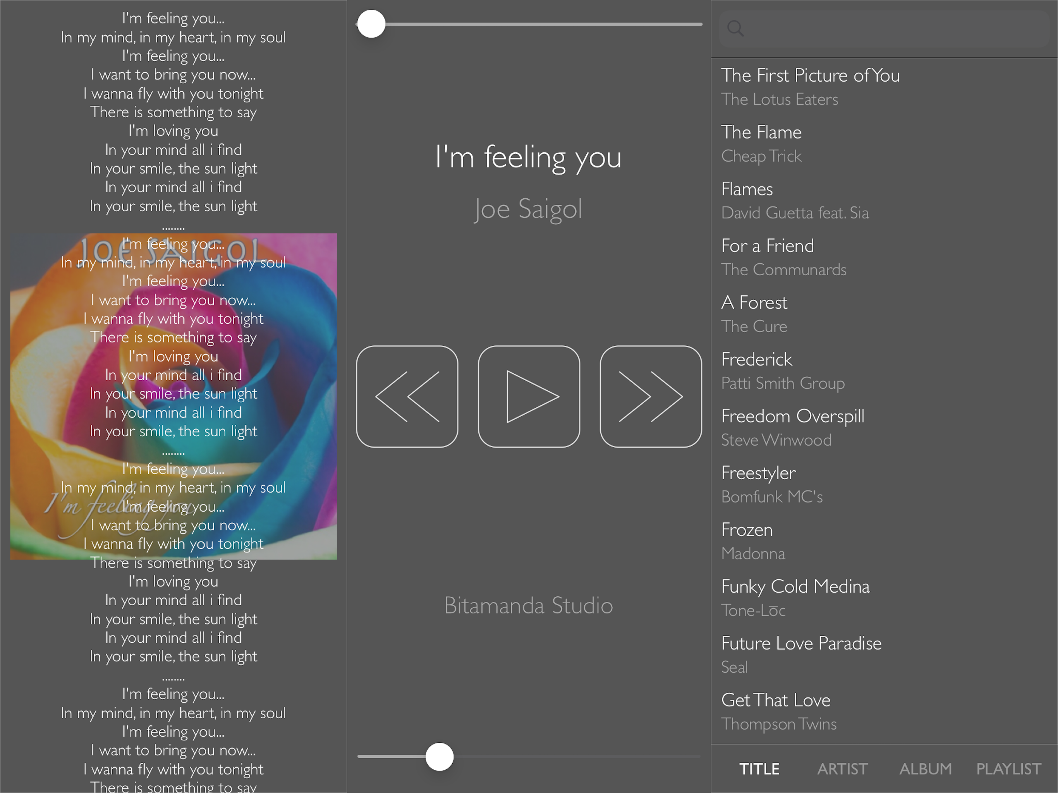Pick Funky Cold Medina from list
Viewport: 1058px width, 793px height.
click(795, 598)
